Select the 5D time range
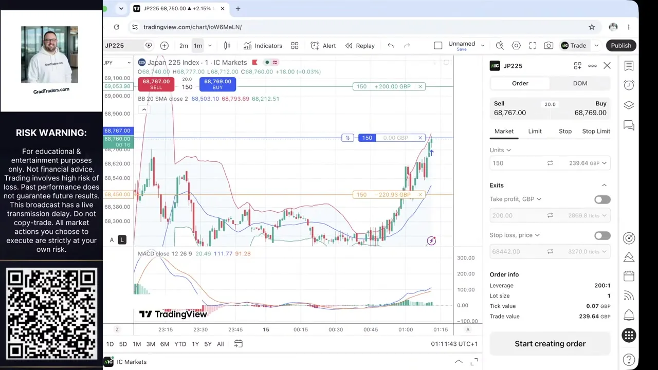 (x=123, y=344)
